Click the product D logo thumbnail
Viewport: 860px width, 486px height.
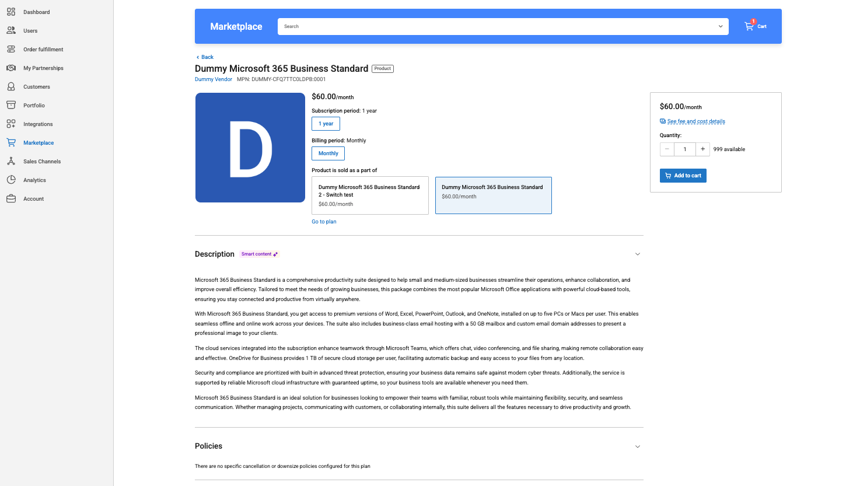250,148
